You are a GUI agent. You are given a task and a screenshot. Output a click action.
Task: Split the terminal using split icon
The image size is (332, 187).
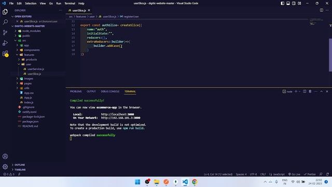coord(305,91)
